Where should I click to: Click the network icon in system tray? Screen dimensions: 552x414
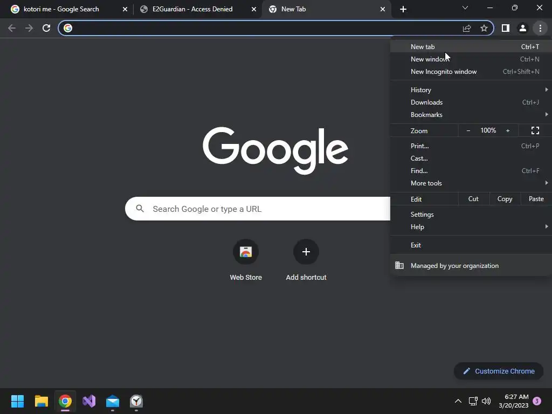[x=473, y=401]
